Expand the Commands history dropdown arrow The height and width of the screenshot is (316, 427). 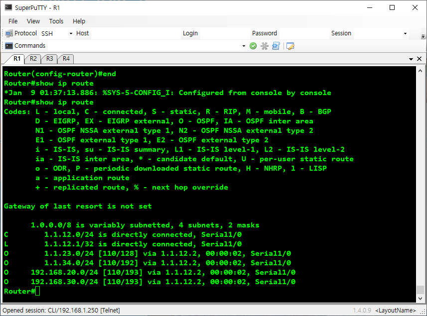click(244, 46)
